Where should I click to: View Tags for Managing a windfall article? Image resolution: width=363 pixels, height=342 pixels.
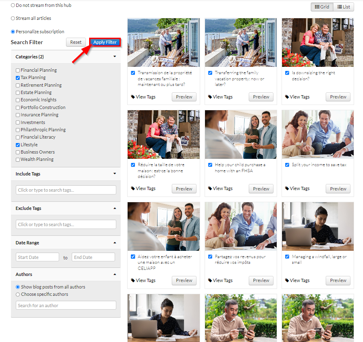(x=297, y=280)
